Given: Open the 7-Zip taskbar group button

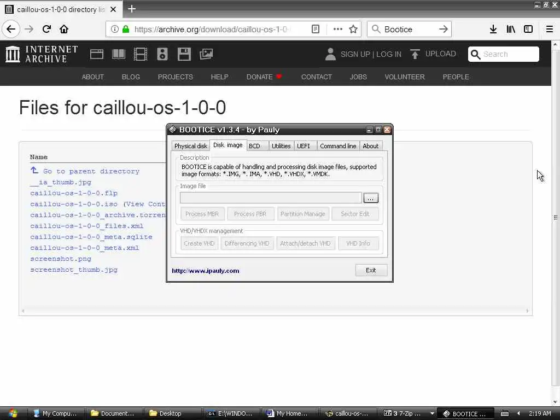Looking at the screenshot, I should coord(408,413).
